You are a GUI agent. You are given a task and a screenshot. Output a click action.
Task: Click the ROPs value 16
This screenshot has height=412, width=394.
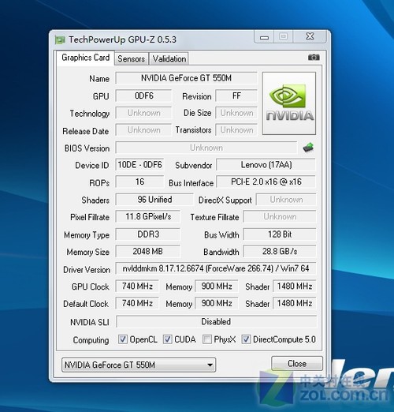(139, 182)
